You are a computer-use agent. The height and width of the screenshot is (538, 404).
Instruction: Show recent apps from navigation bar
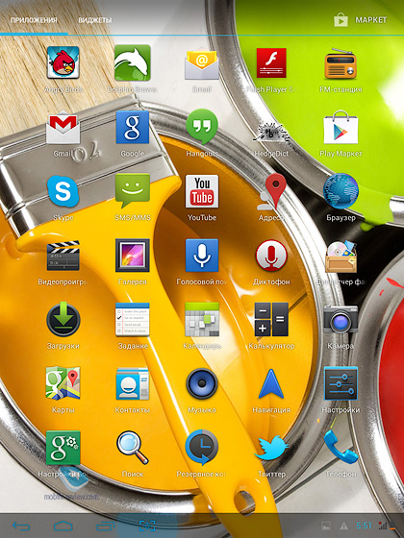pyautogui.click(x=105, y=526)
